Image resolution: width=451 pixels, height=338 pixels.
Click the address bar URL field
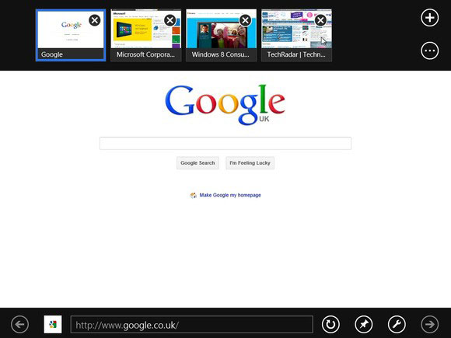[x=192, y=325]
